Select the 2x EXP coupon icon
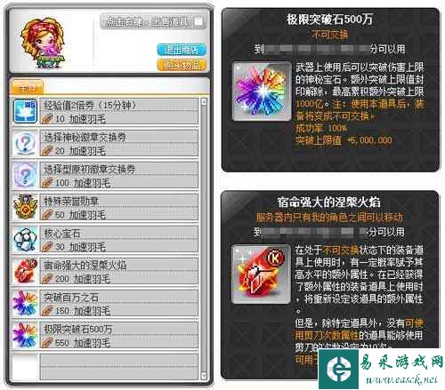 click(x=25, y=111)
